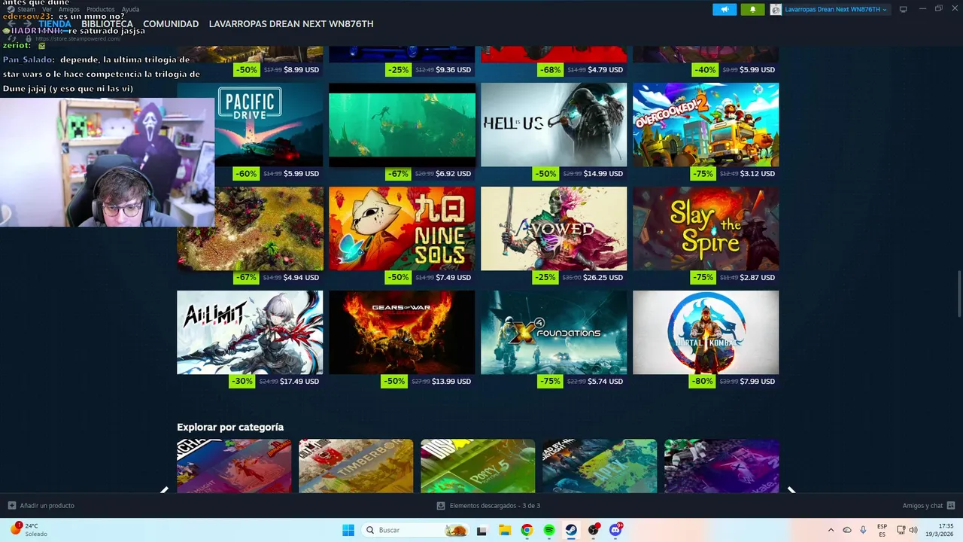Open the Windows Start menu
963x542 pixels.
(348, 530)
